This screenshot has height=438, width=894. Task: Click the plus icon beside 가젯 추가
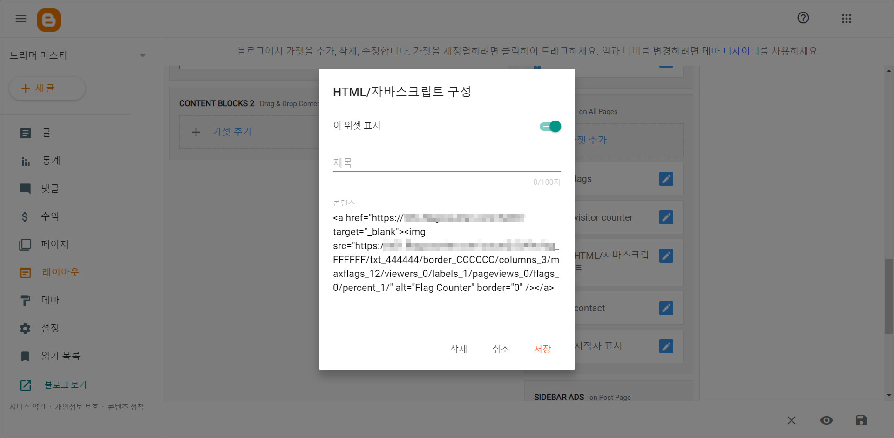(x=196, y=132)
